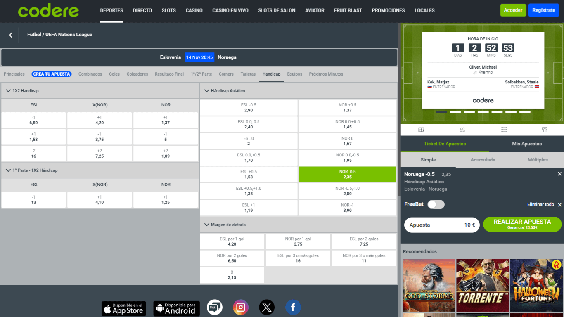Select the football pitch view icon
The width and height of the screenshot is (564, 317).
(421, 130)
